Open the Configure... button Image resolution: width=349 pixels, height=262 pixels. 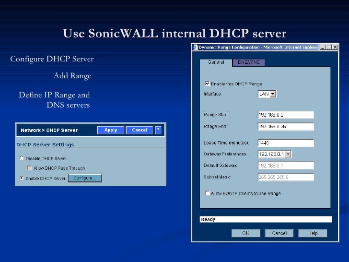[85, 178]
